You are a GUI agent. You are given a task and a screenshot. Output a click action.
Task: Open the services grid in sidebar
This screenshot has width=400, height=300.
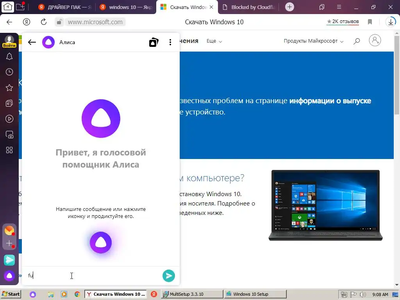pos(9,150)
